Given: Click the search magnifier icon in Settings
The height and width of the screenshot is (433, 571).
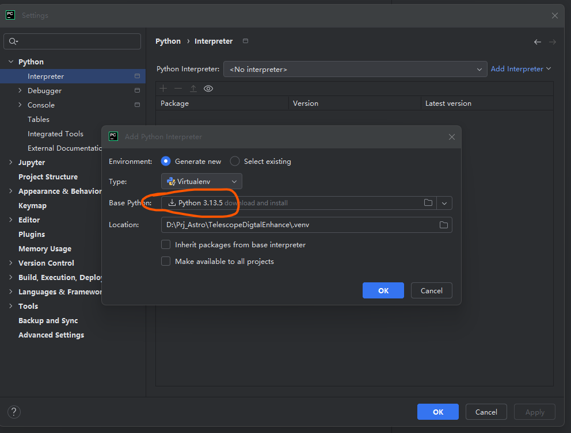Looking at the screenshot, I should [x=13, y=41].
